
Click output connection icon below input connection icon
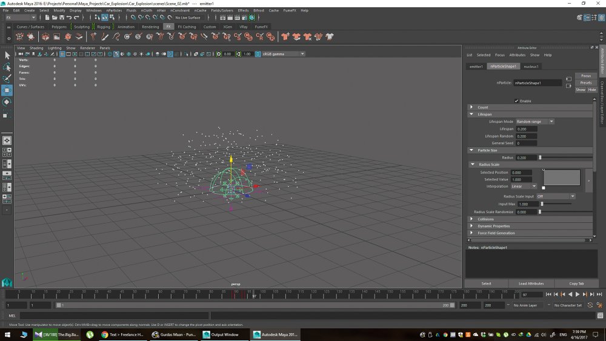pos(568,86)
